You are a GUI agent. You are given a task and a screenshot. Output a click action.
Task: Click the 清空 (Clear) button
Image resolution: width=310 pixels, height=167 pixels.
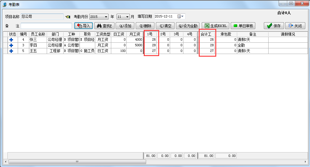(165, 26)
